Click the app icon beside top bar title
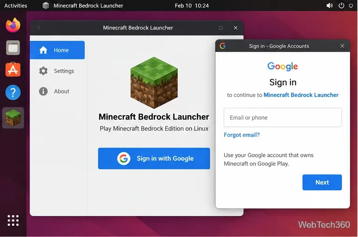This screenshot has width=358, height=237. click(45, 6)
